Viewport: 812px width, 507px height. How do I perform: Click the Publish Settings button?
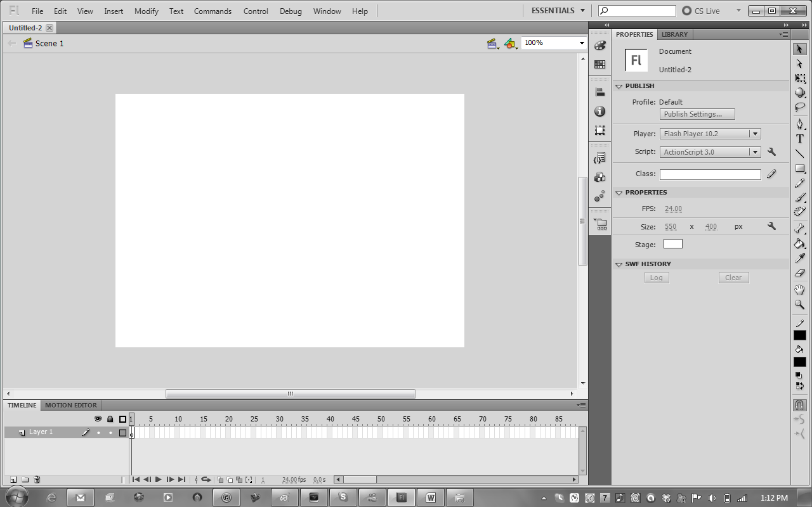pos(697,114)
